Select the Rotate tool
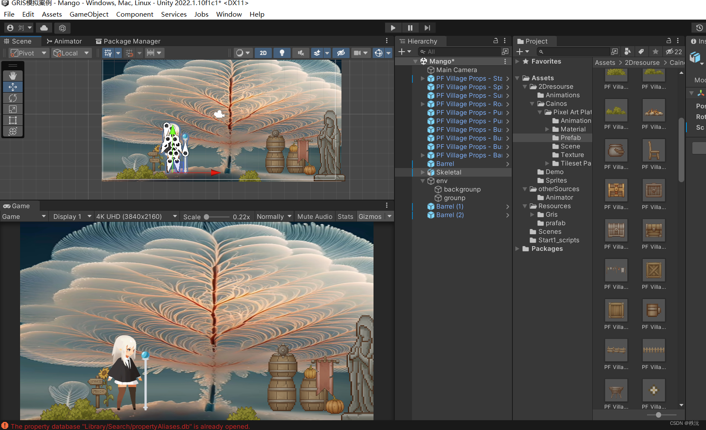The width and height of the screenshot is (706, 430). pyautogui.click(x=13, y=98)
